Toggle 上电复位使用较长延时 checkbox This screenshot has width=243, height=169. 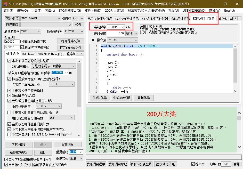click(x=9, y=90)
